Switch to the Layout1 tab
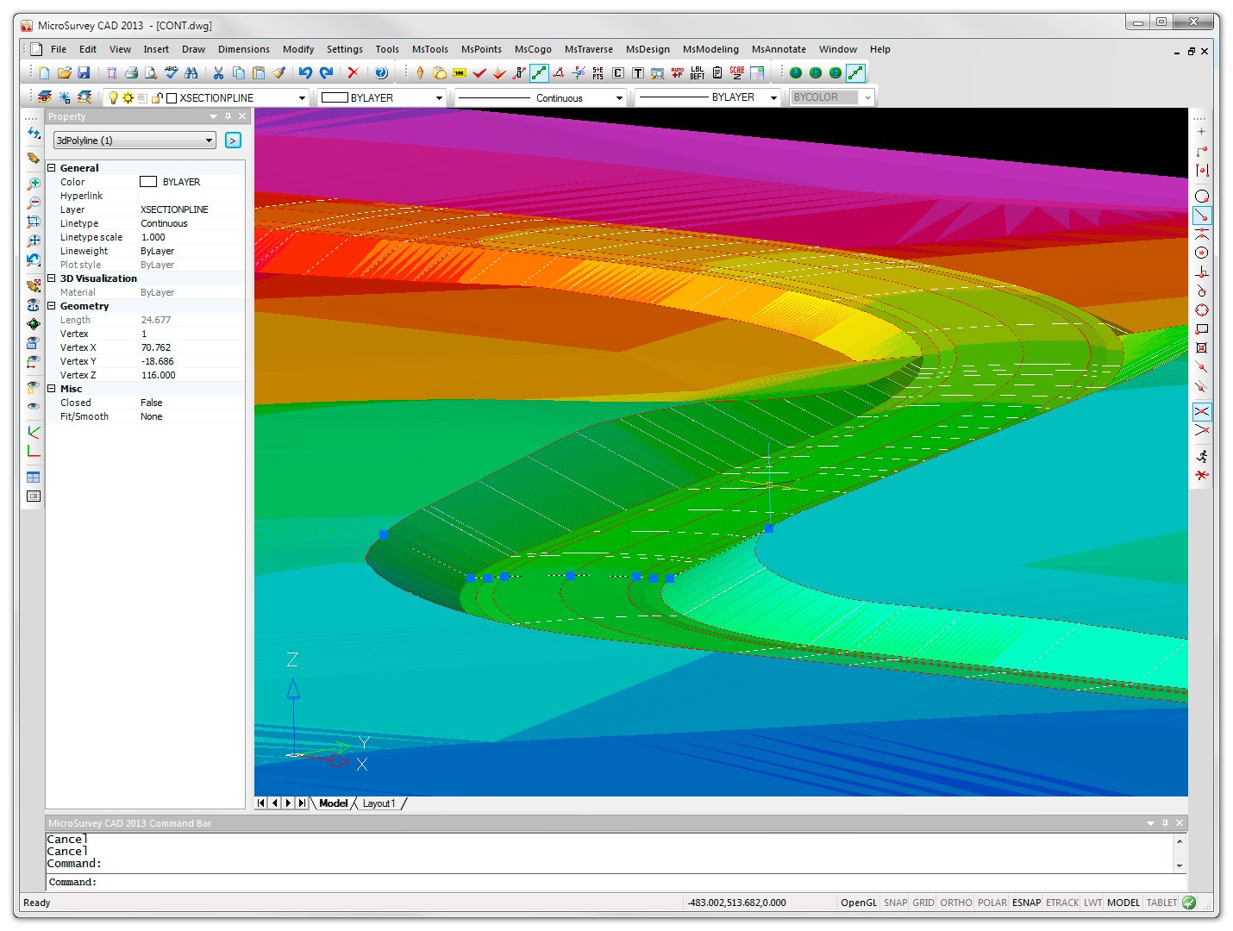Viewport: 1233px width, 931px height. [x=379, y=803]
